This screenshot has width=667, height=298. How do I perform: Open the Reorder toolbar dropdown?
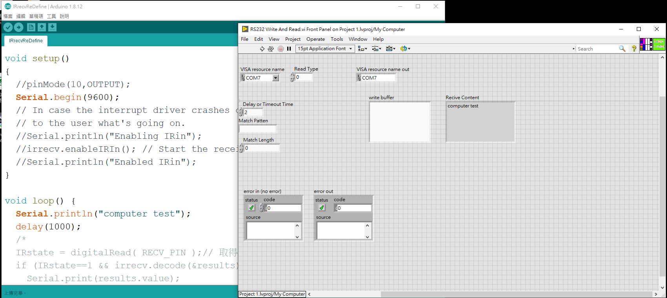pos(405,49)
